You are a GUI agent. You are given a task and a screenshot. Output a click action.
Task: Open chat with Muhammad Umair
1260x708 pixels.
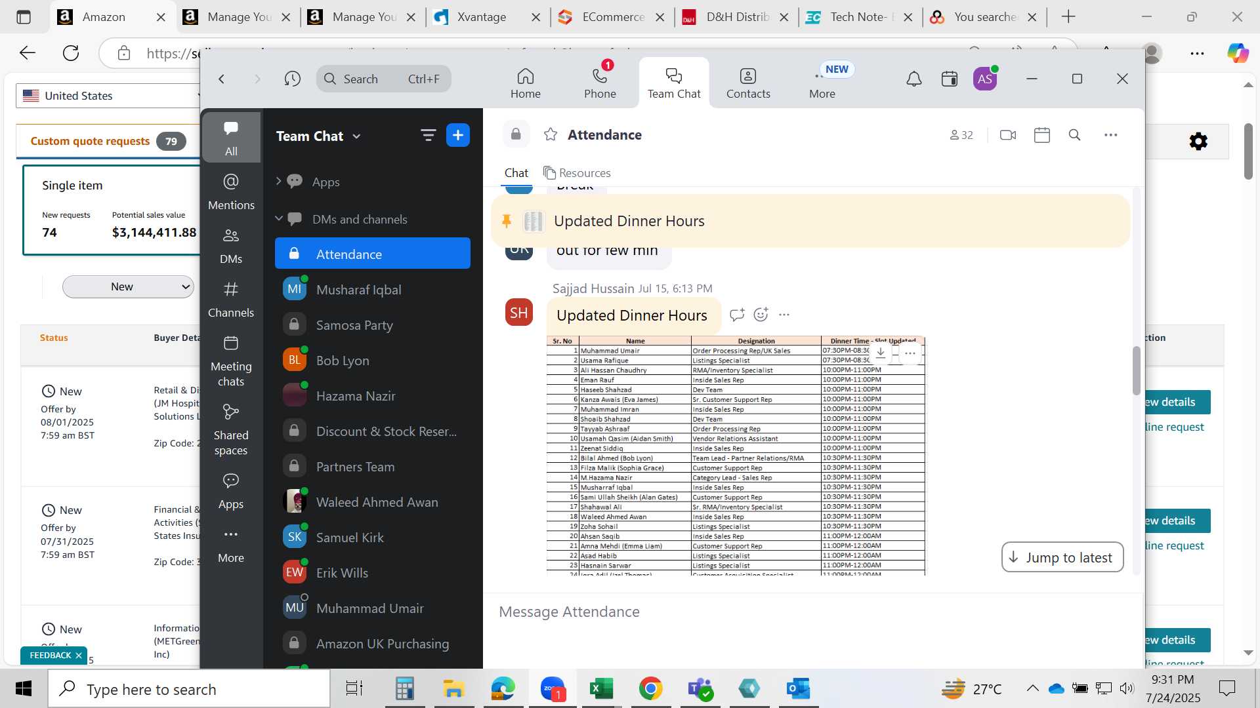tap(372, 608)
